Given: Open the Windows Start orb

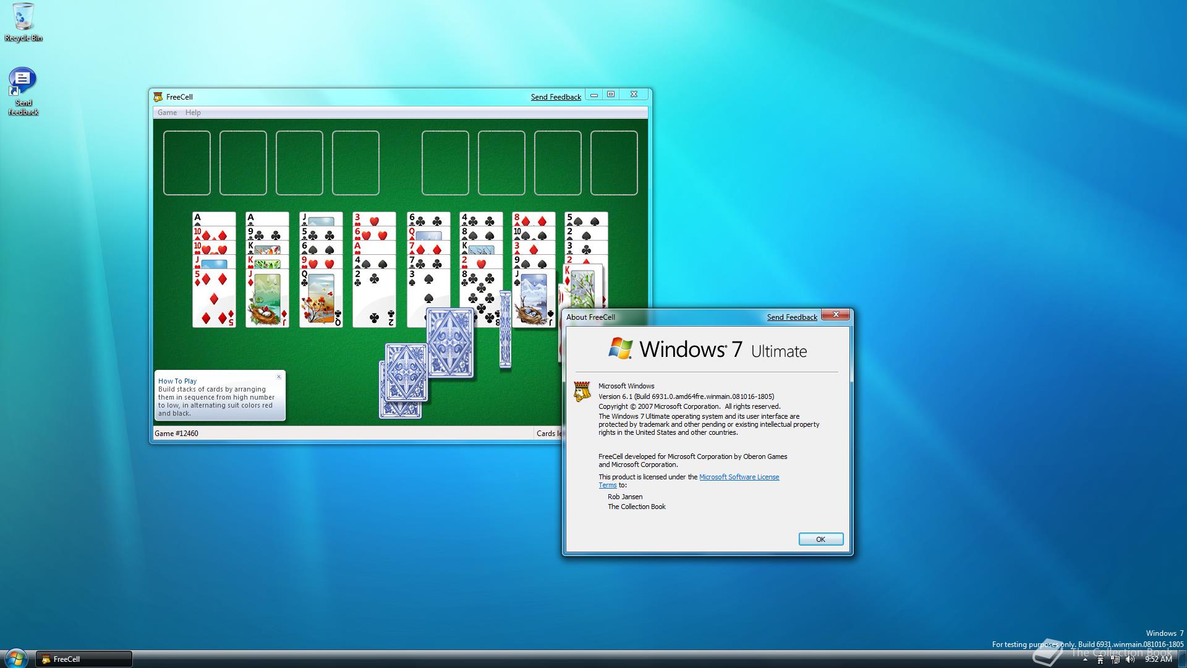Looking at the screenshot, I should (16, 658).
